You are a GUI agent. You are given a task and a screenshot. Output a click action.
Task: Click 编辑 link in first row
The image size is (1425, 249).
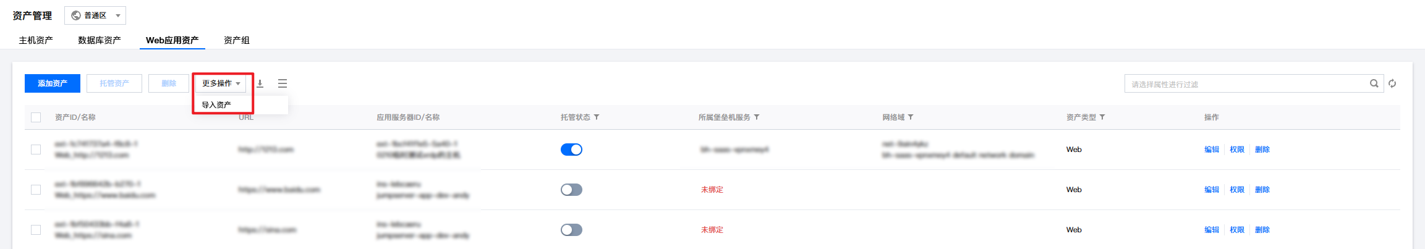1212,150
